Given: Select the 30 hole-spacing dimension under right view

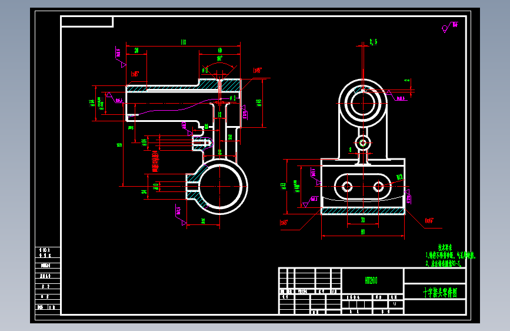Looking at the screenshot, I should coord(363,220).
